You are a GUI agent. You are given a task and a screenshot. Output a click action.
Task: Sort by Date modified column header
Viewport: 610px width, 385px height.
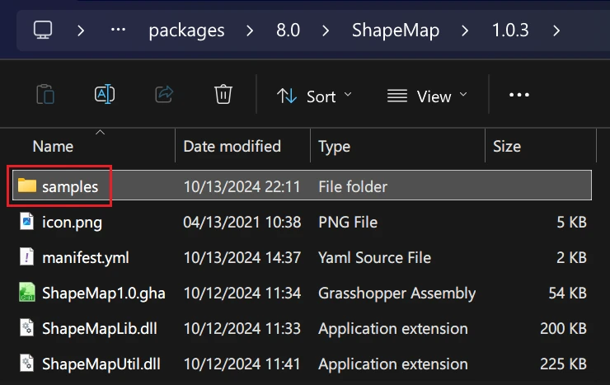pyautogui.click(x=232, y=147)
